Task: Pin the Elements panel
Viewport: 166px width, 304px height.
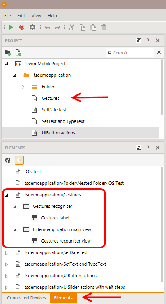Action: click(148, 148)
